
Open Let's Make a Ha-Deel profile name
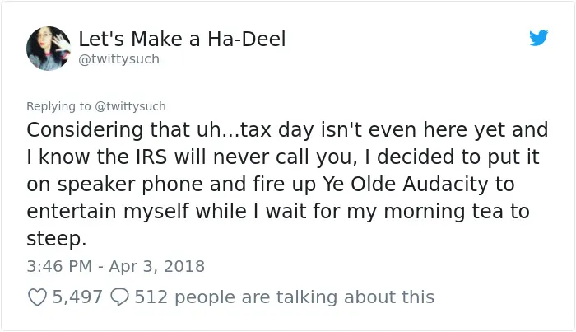pyautogui.click(x=182, y=39)
